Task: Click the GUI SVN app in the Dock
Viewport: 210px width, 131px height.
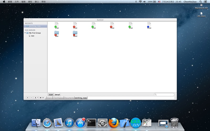Action: 136,123
